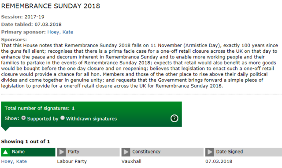Open Hoey, Kate link in signatures table
The image size is (282, 168).
(14, 161)
